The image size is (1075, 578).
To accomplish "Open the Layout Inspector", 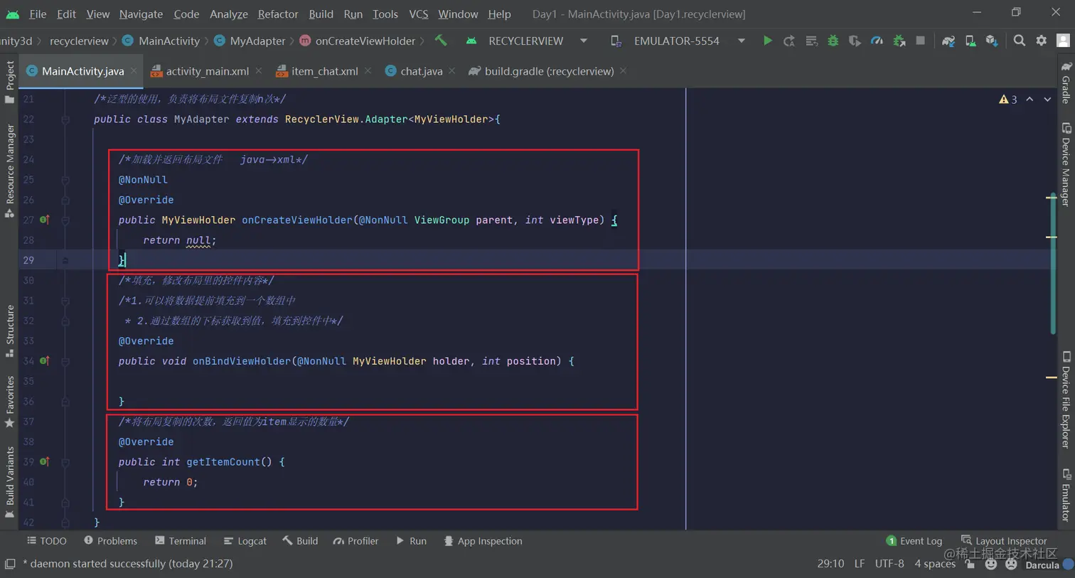I will 1004,541.
